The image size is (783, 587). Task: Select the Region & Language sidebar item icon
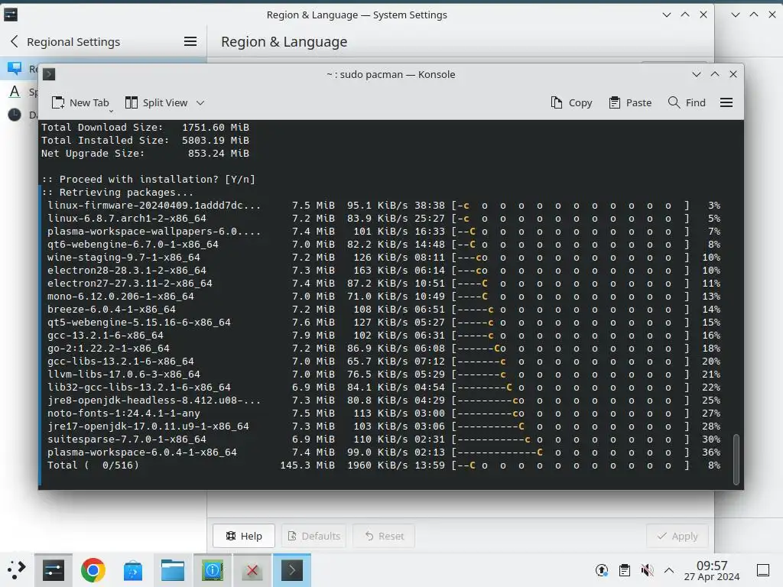(x=15, y=68)
